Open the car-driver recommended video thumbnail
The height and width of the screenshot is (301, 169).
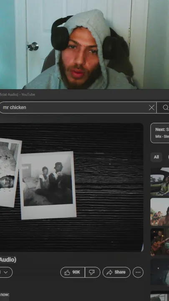click(160, 181)
